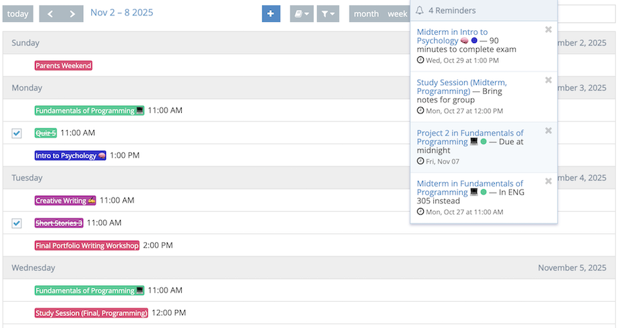Switch to month view
617x328 pixels.
click(366, 13)
